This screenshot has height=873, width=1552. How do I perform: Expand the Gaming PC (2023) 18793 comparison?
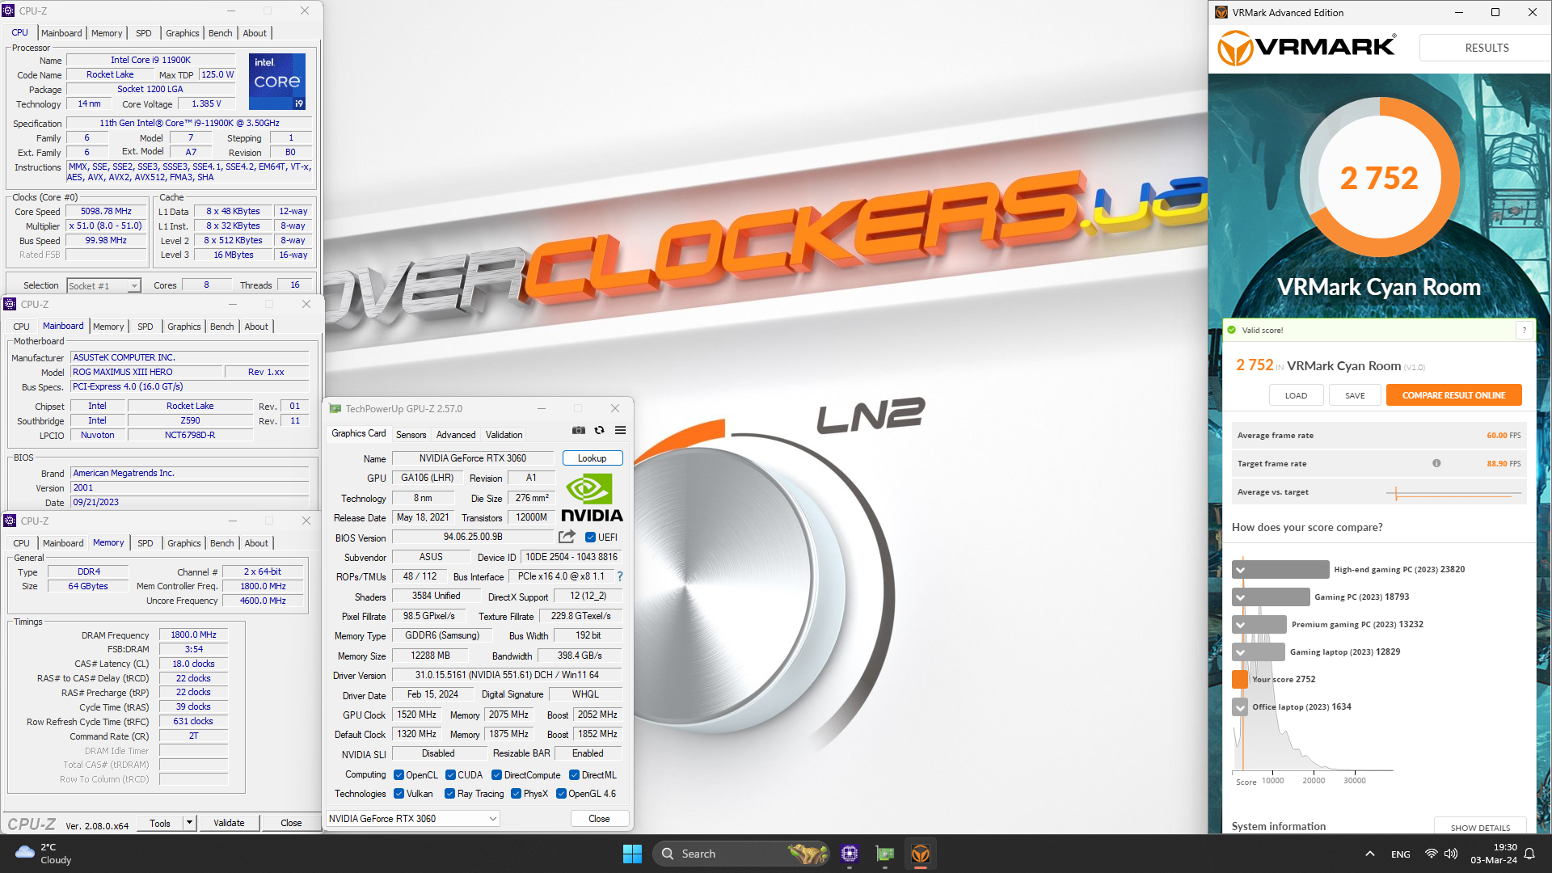tap(1240, 597)
